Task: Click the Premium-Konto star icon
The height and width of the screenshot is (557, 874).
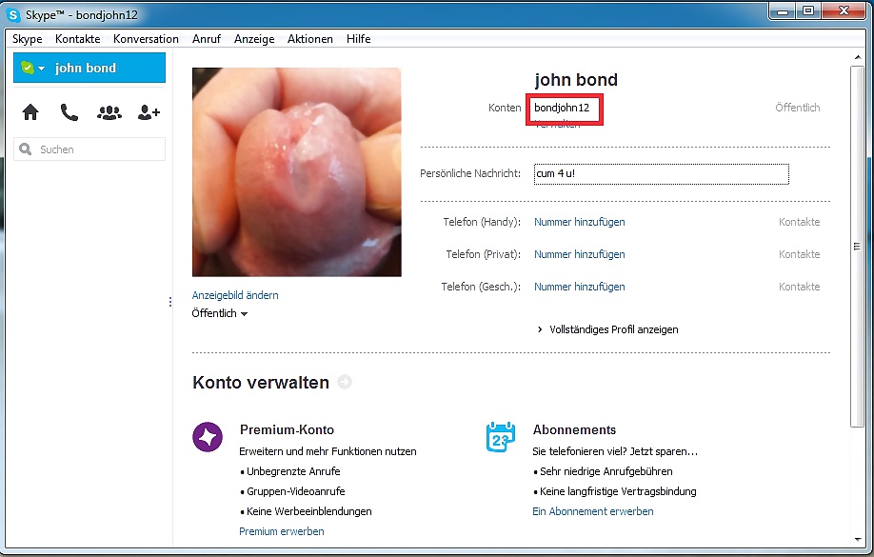Action: pyautogui.click(x=208, y=438)
